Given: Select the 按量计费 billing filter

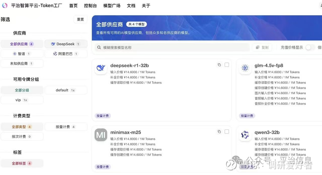Looking at the screenshot, I should 66,127.
